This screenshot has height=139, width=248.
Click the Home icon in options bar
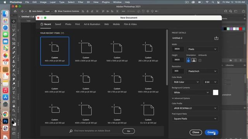[15, 11]
